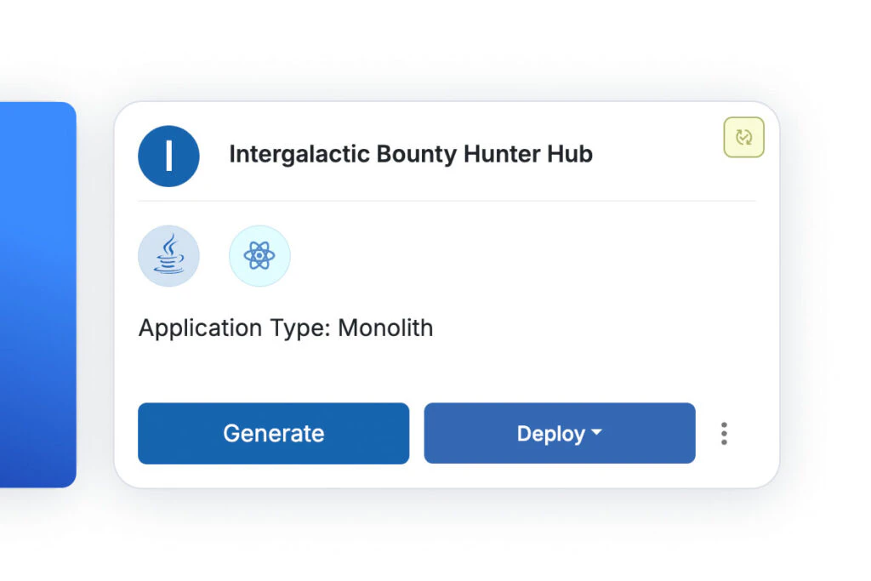Toggle the Java stack badge selection
The height and width of the screenshot is (581, 871).
tap(168, 255)
